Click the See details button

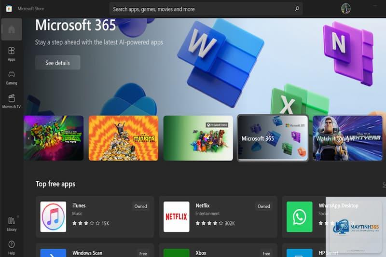57,63
